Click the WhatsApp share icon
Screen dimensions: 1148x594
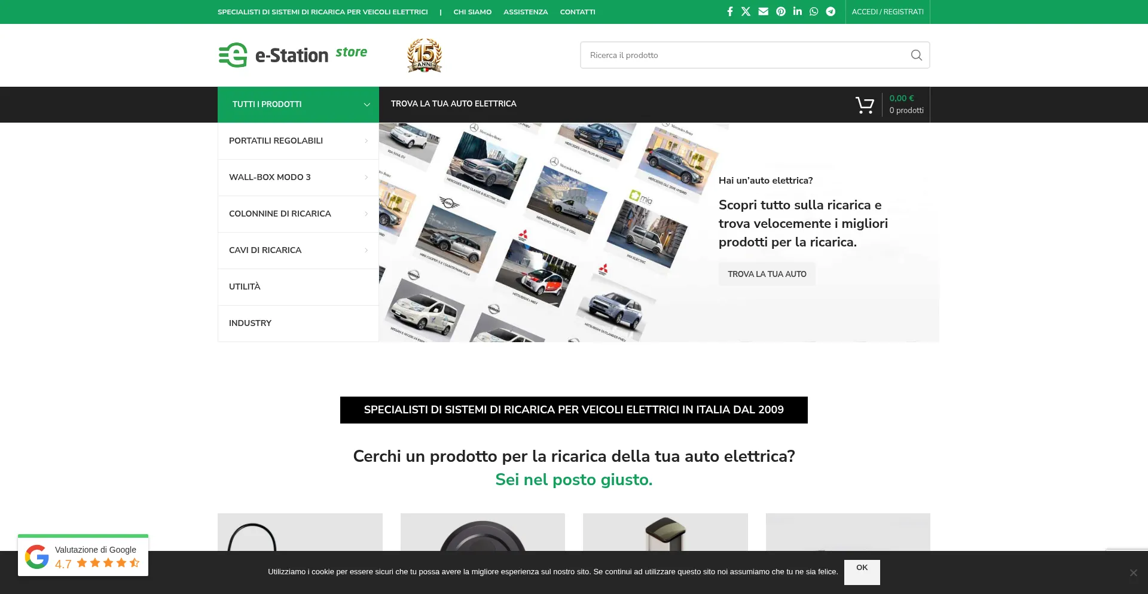coord(814,11)
